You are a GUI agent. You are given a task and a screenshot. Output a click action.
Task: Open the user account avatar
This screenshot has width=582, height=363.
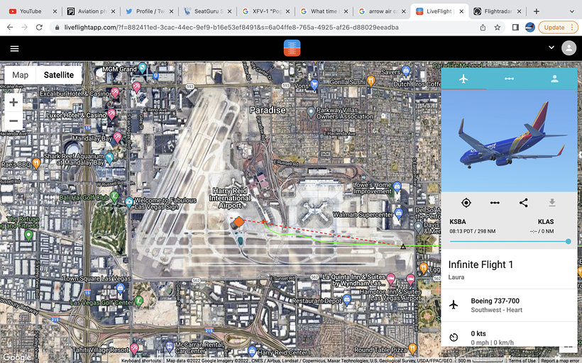569,48
